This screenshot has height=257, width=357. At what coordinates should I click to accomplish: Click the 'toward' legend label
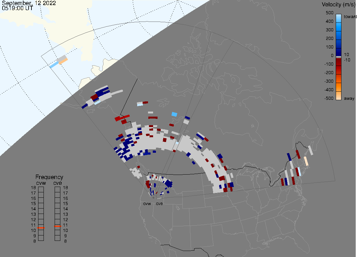[x=350, y=16]
